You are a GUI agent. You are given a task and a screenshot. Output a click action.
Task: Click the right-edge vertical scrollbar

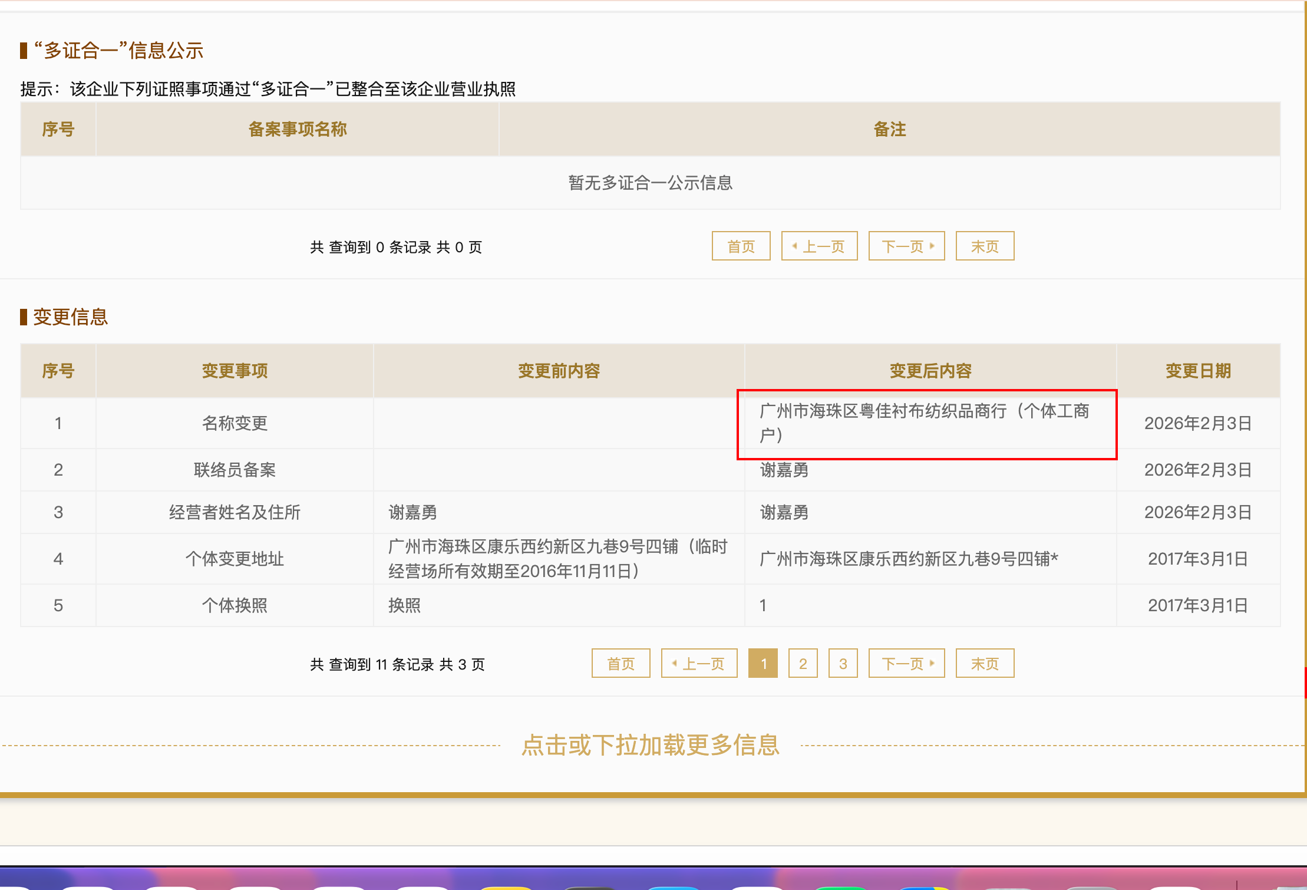point(1305,683)
